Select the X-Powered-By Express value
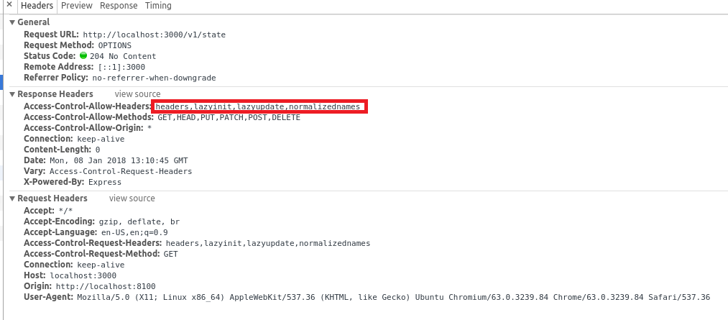The height and width of the screenshot is (320, 728). [105, 182]
